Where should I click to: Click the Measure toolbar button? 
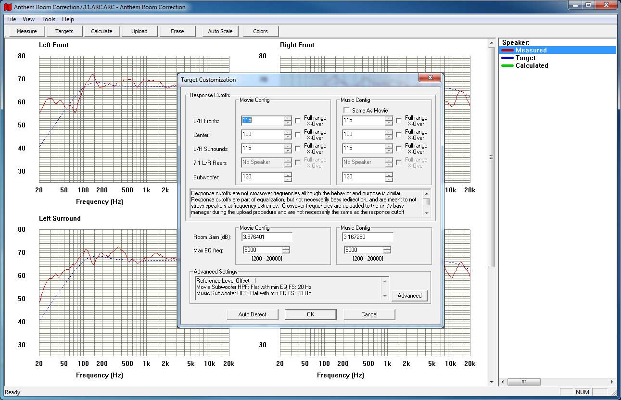[x=26, y=31]
